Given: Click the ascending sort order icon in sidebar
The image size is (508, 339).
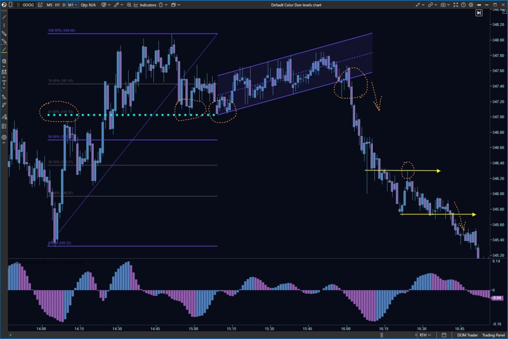Looking at the screenshot, I should coord(4,97).
